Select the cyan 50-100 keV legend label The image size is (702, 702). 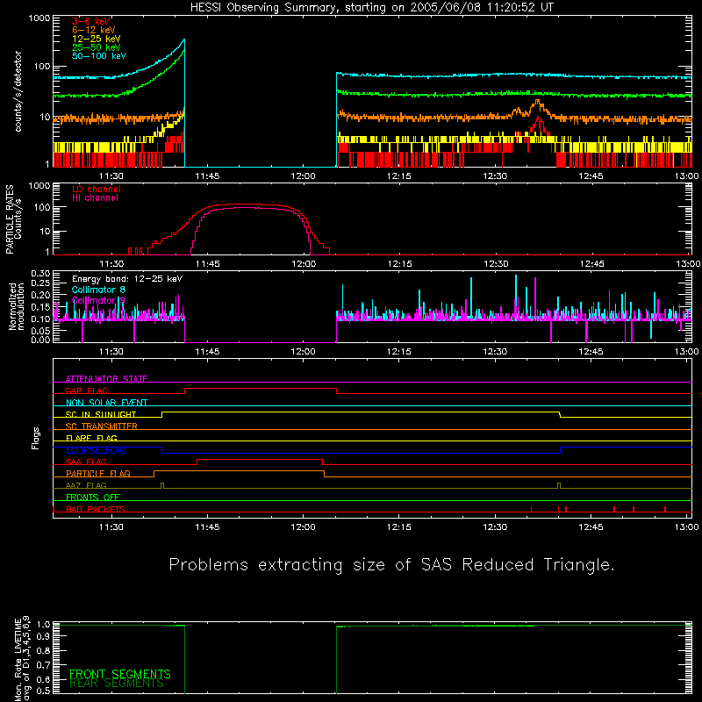tap(99, 56)
